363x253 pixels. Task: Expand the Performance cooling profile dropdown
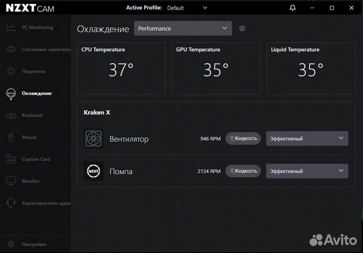pyautogui.click(x=183, y=29)
